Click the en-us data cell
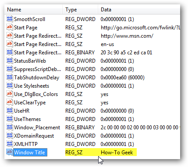Image resolution: width=188 pixels, height=167 pixels. pos(107,44)
